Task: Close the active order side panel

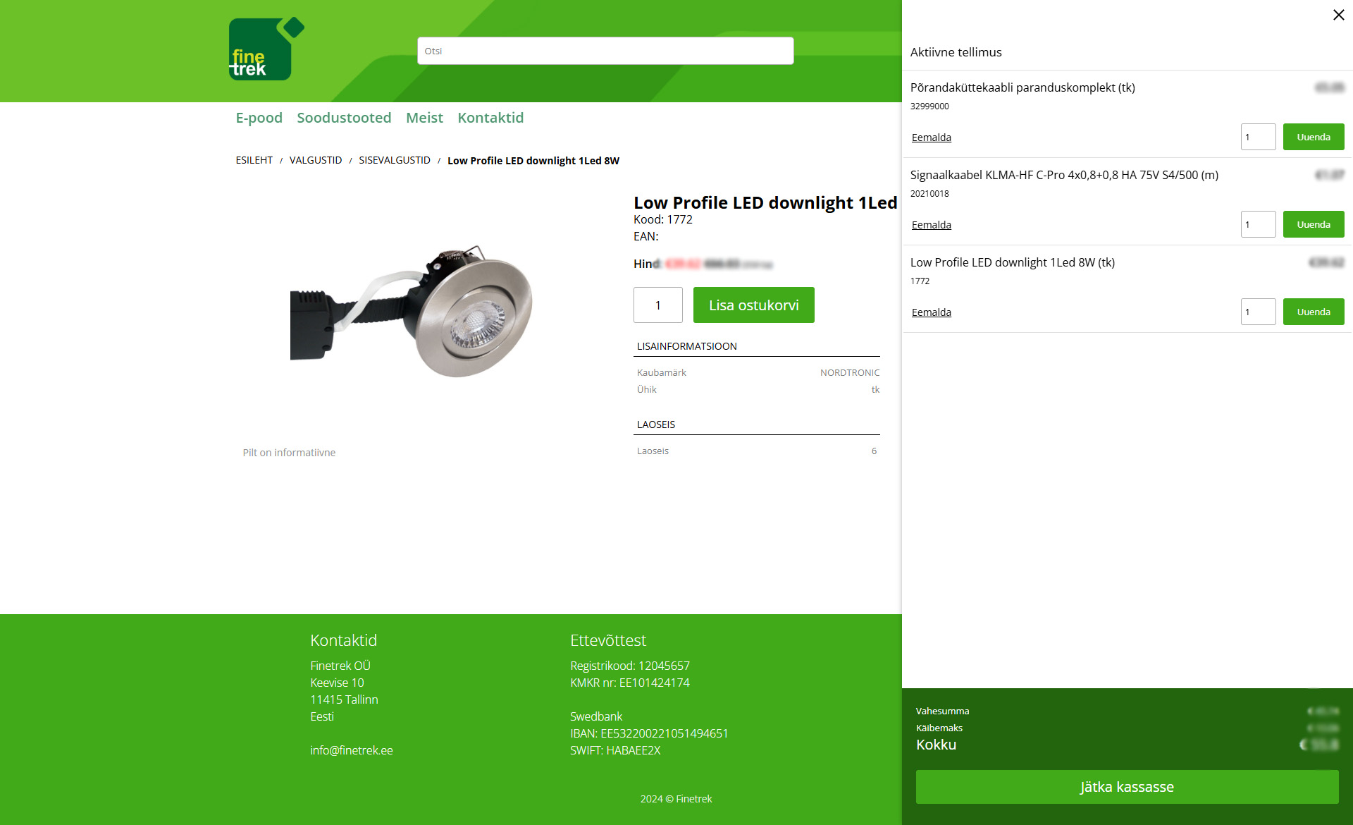Action: (1338, 15)
